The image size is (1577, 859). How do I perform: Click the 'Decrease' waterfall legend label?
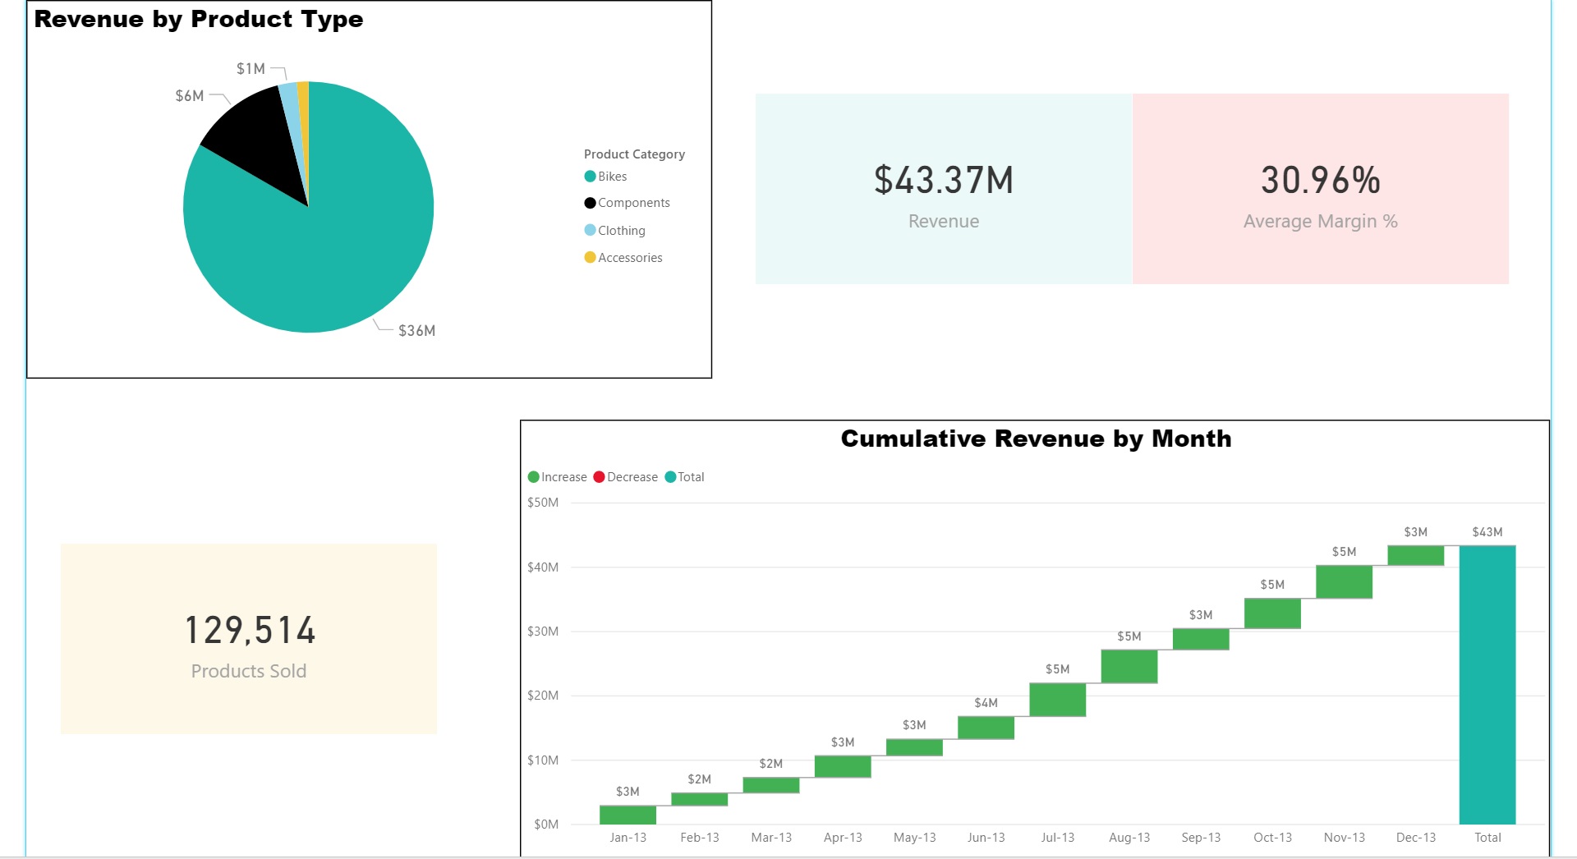(632, 477)
